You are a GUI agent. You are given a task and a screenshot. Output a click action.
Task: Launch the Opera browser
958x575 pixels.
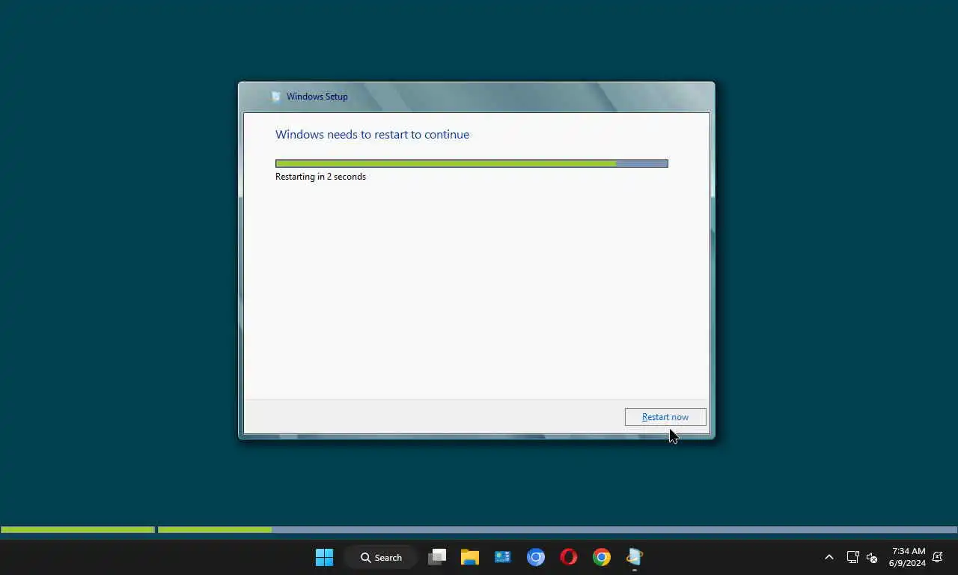569,557
